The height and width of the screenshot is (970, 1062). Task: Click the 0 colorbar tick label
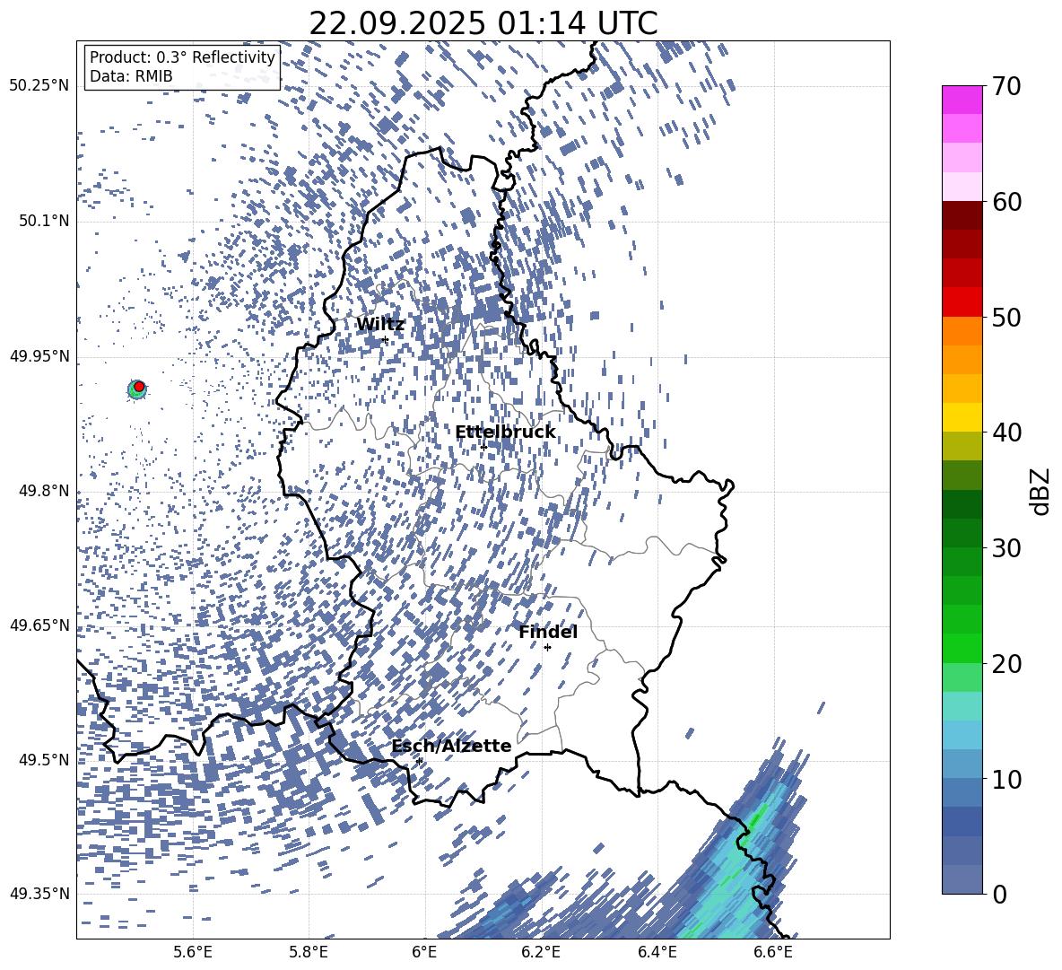tap(1000, 894)
